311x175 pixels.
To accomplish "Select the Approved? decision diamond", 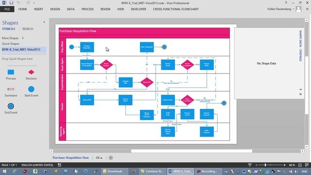I will click(x=147, y=82).
